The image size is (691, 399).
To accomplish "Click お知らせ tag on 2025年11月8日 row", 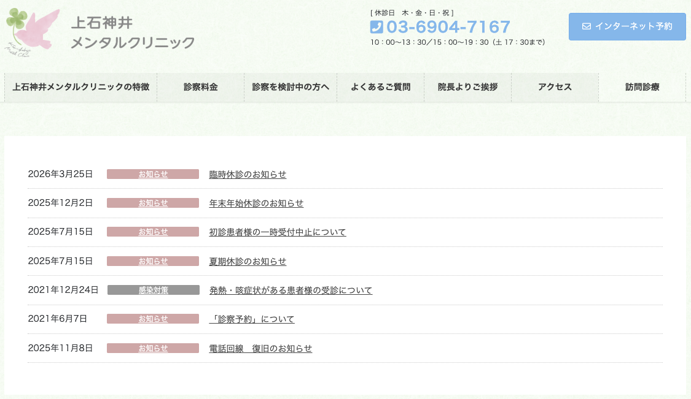I will tap(153, 348).
